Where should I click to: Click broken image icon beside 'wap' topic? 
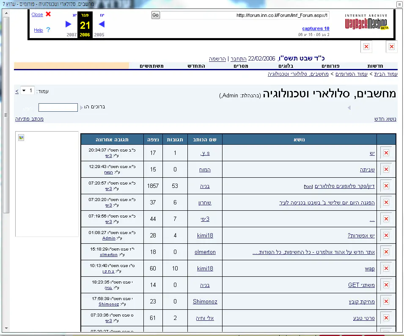coord(386,268)
